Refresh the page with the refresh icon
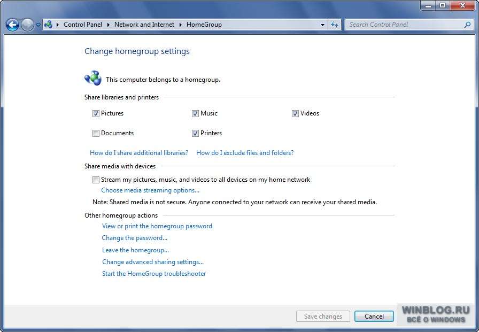This screenshot has height=332, width=479. (x=335, y=25)
